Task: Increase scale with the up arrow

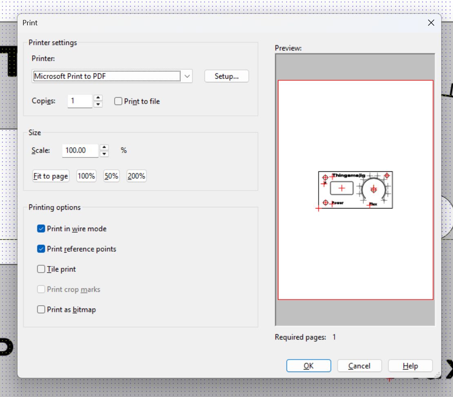Action: click(104, 147)
